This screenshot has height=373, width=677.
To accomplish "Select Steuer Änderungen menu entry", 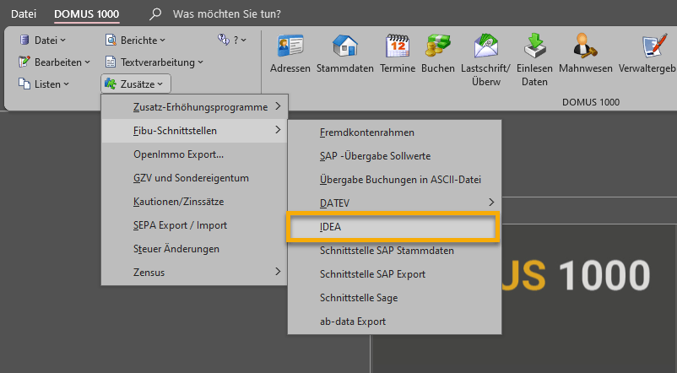I will click(194, 249).
